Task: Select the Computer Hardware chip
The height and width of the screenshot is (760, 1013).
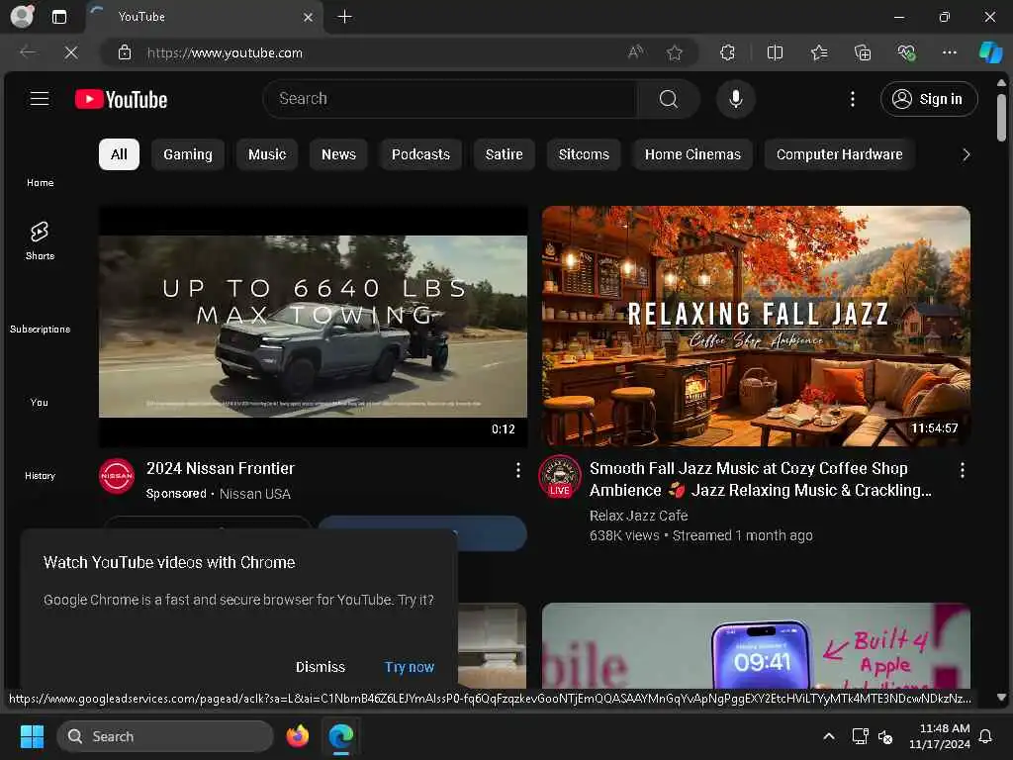Action: (839, 154)
